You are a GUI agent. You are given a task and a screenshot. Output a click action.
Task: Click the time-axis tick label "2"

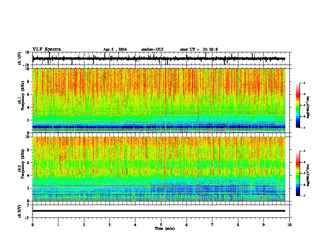[84, 225]
